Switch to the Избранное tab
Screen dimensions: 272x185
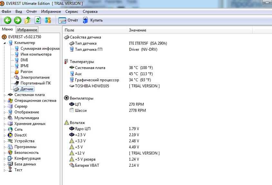[x=27, y=30]
